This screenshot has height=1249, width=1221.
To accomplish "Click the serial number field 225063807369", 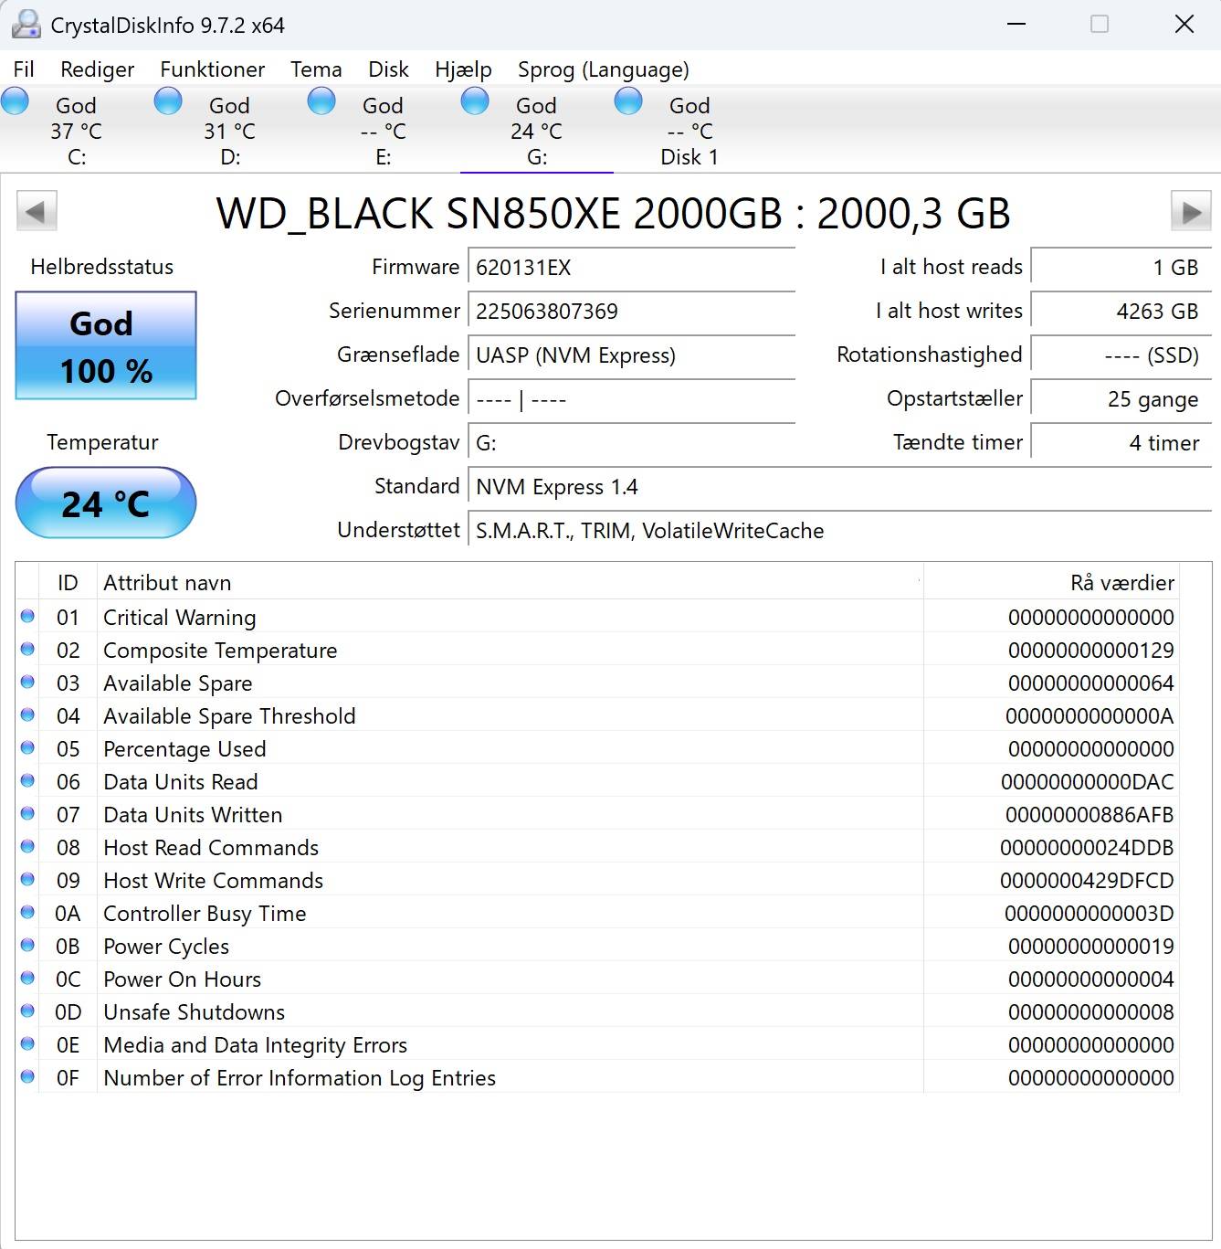I will (631, 312).
